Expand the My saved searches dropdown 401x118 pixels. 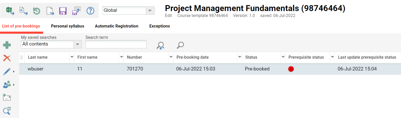(78, 44)
